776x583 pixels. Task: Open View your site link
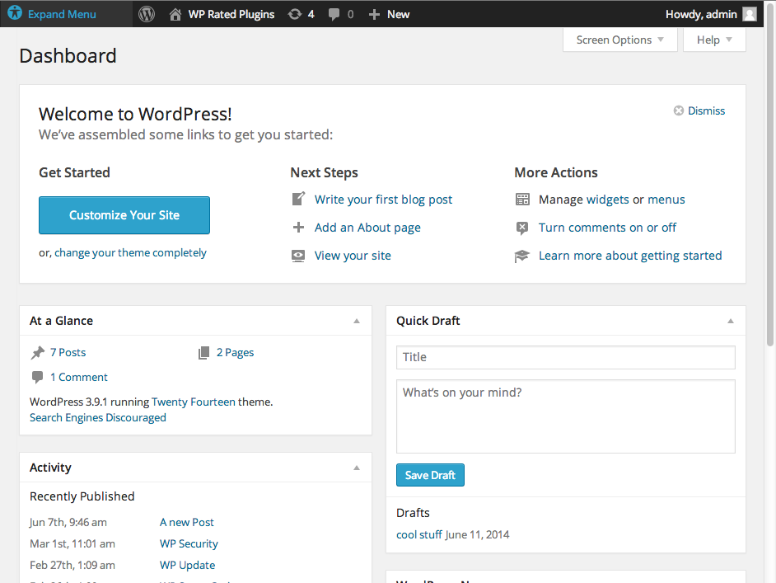pos(353,256)
